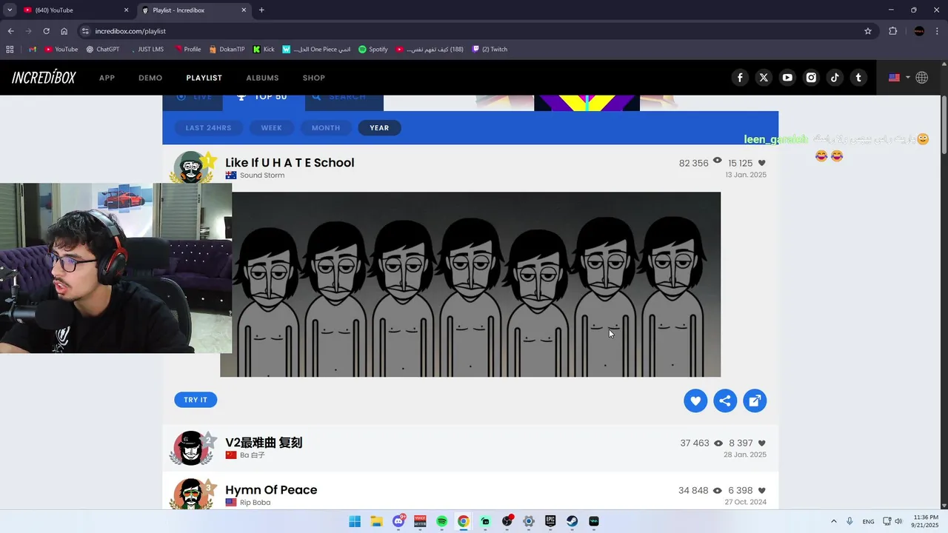Open the language flag dropdown

tap(898, 78)
